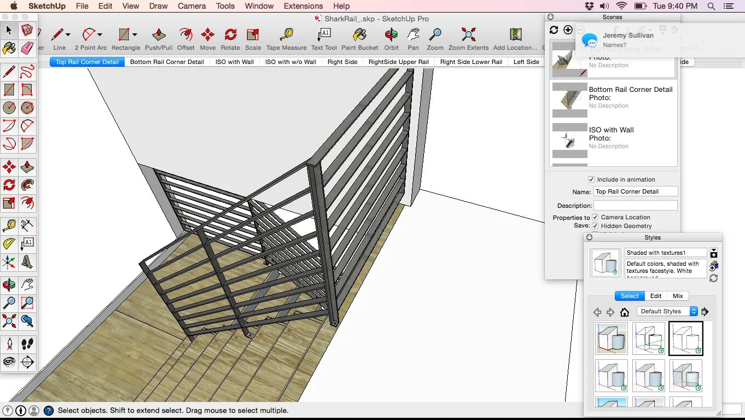Open the Extensions menu
This screenshot has width=745, height=420.
[x=303, y=6]
